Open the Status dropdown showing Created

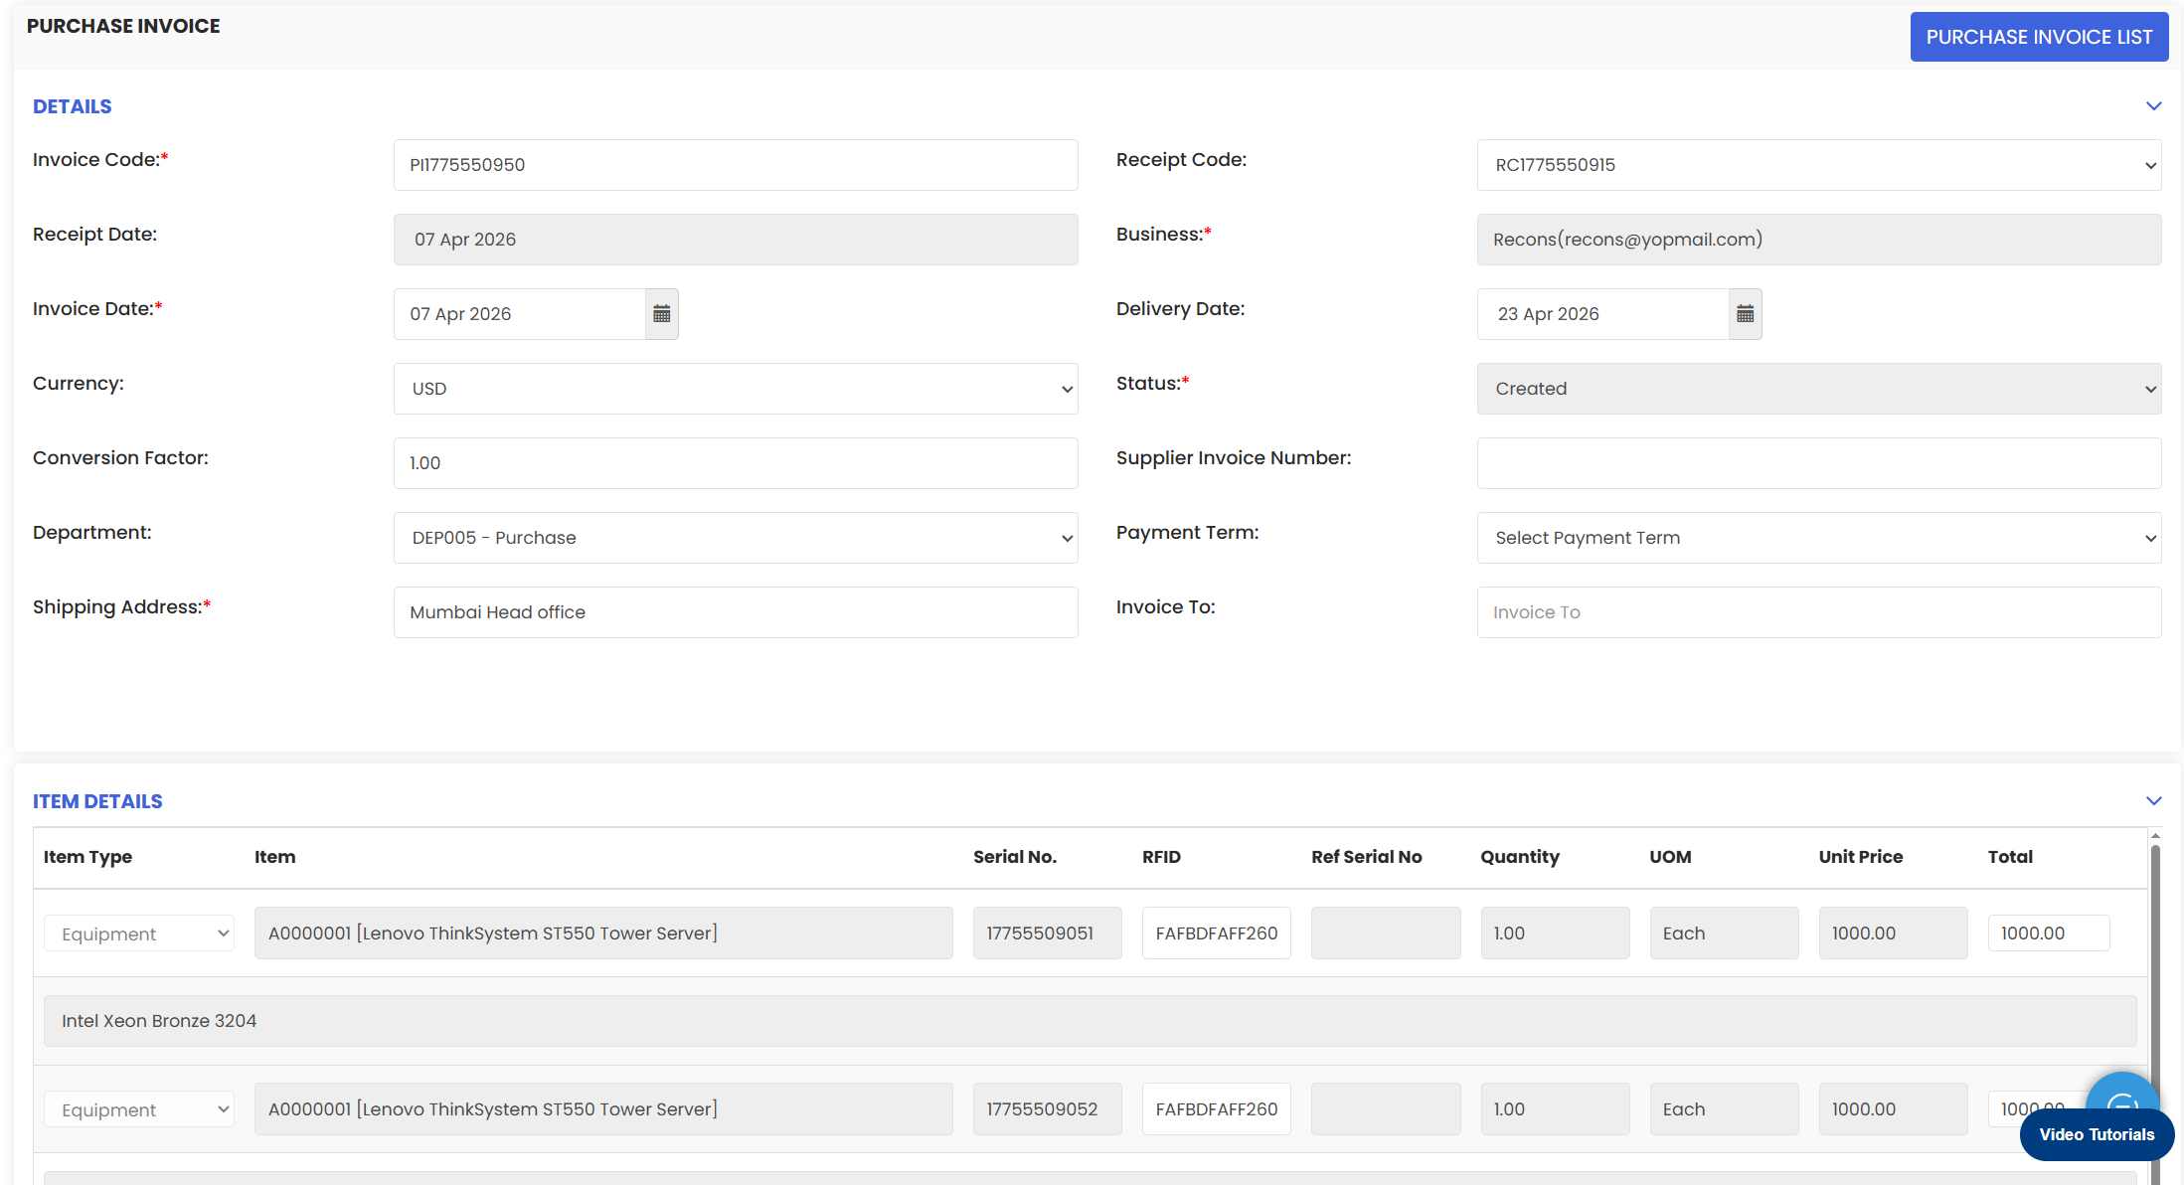[1818, 389]
